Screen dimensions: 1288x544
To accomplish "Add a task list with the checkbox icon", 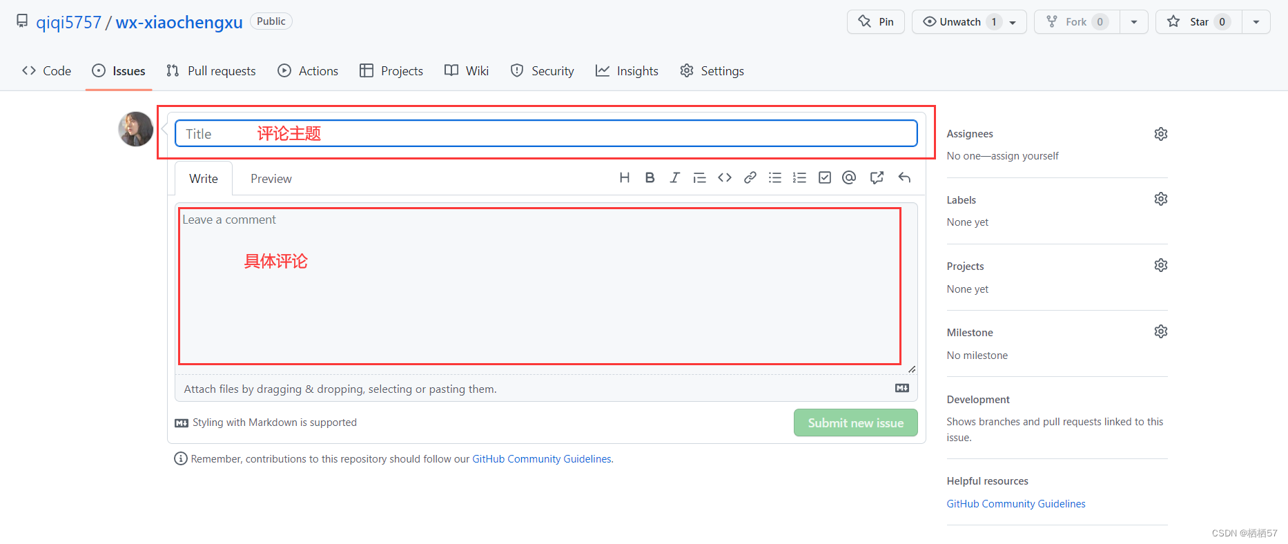I will point(824,178).
